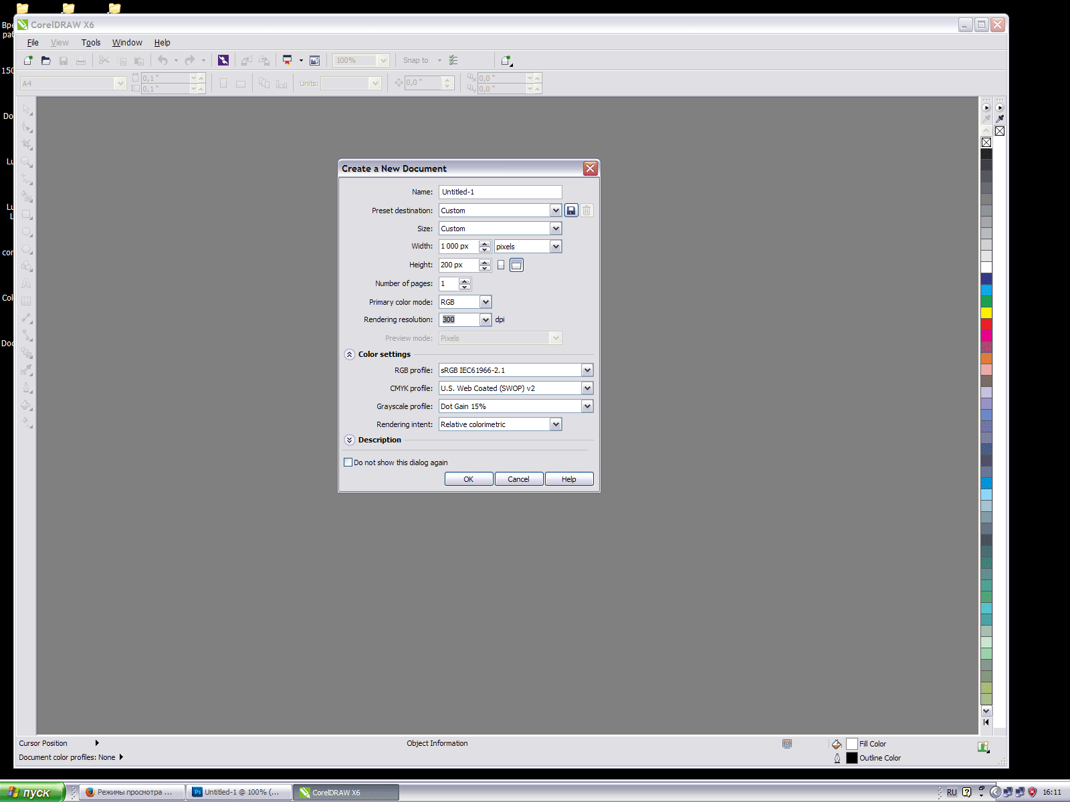Viewport: 1070px width, 802px height.
Task: Click the OK button
Action: (x=469, y=479)
